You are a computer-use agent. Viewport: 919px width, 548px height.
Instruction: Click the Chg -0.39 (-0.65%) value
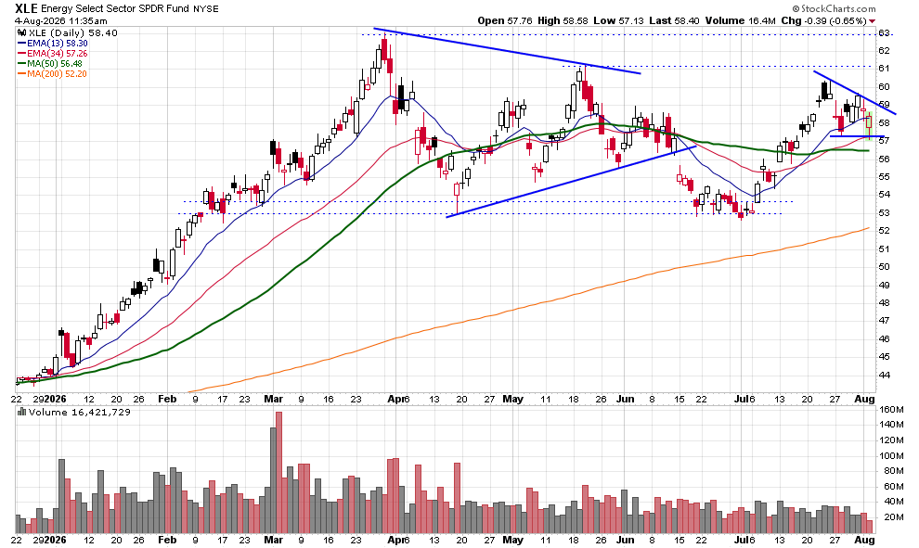(x=824, y=20)
